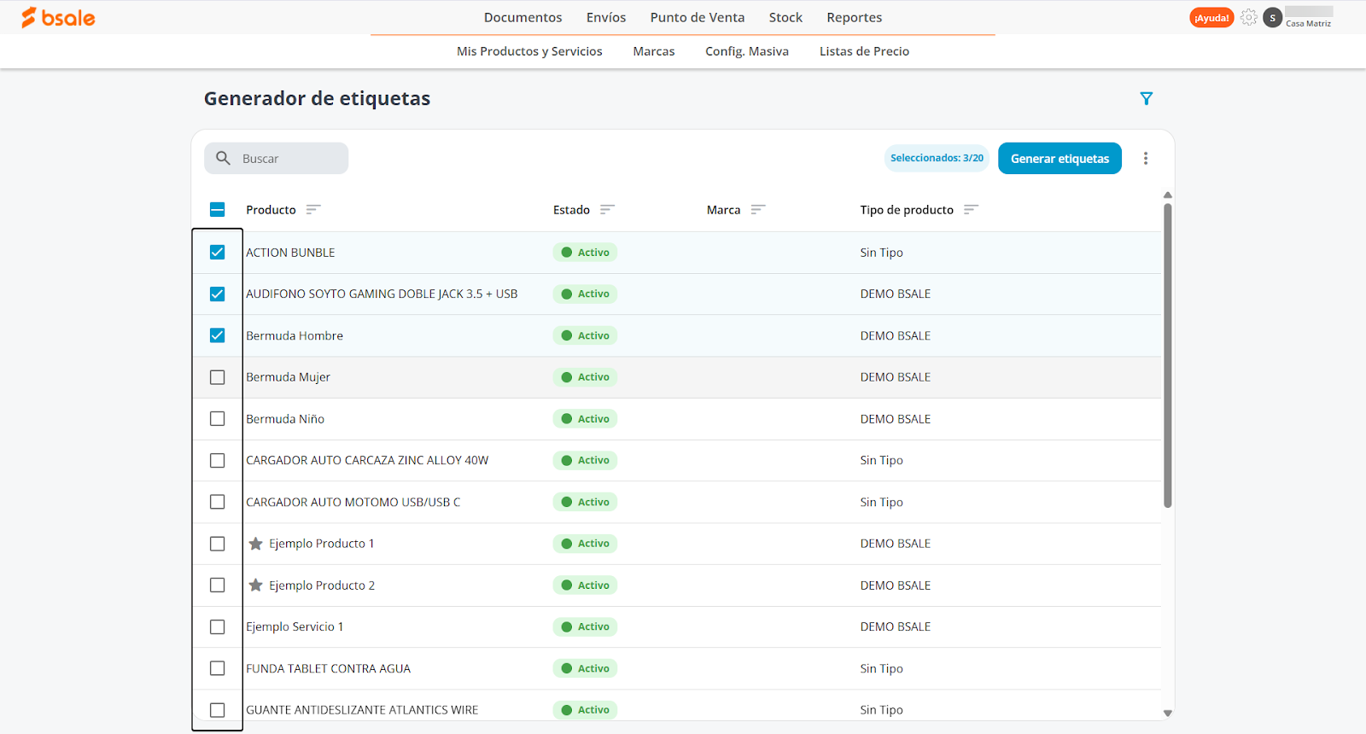This screenshot has height=734, width=1366.
Task: Go to Listas de Precio tab
Action: (x=864, y=51)
